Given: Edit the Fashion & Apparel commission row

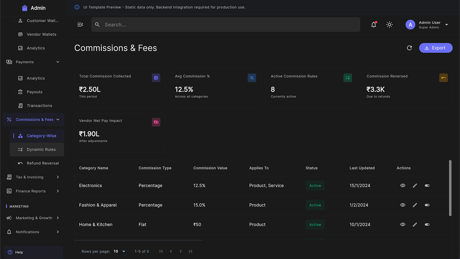Looking at the screenshot, I should pyautogui.click(x=415, y=205).
